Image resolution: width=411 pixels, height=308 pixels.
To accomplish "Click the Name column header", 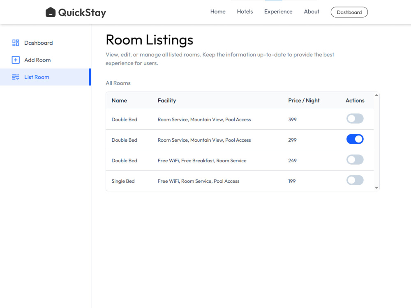I will [x=119, y=101].
